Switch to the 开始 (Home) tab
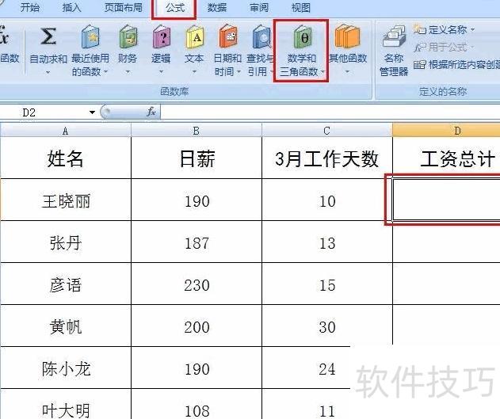This screenshot has height=419, width=500. click(x=29, y=7)
